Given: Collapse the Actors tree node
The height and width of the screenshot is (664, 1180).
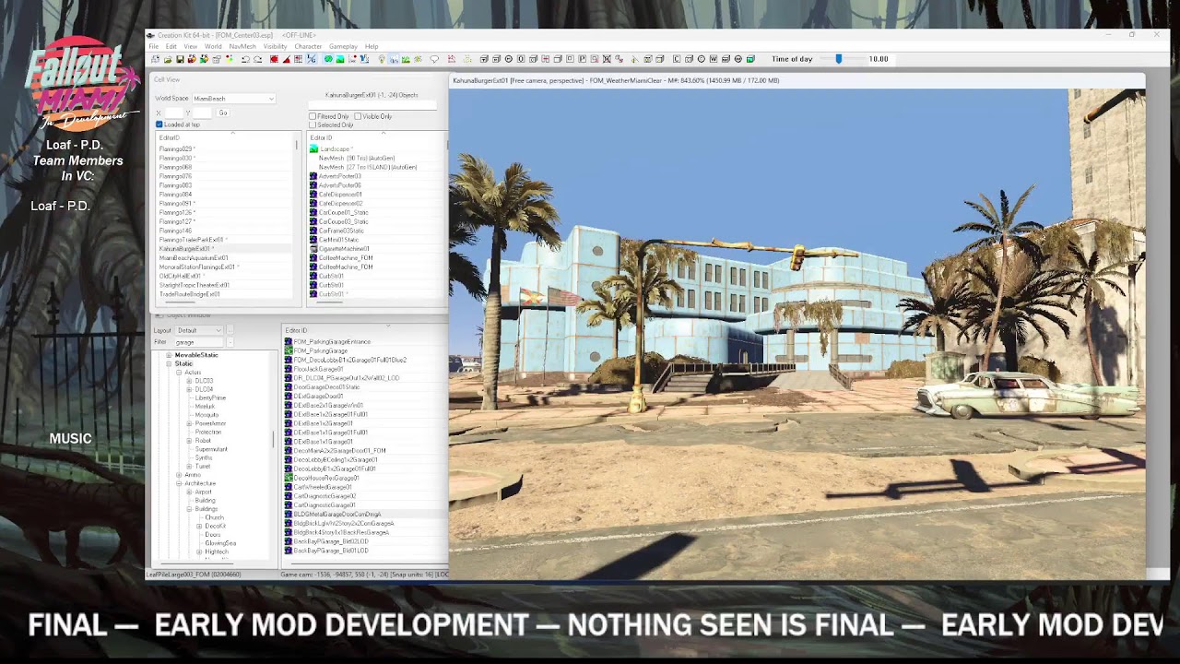Looking at the screenshot, I should 179,373.
